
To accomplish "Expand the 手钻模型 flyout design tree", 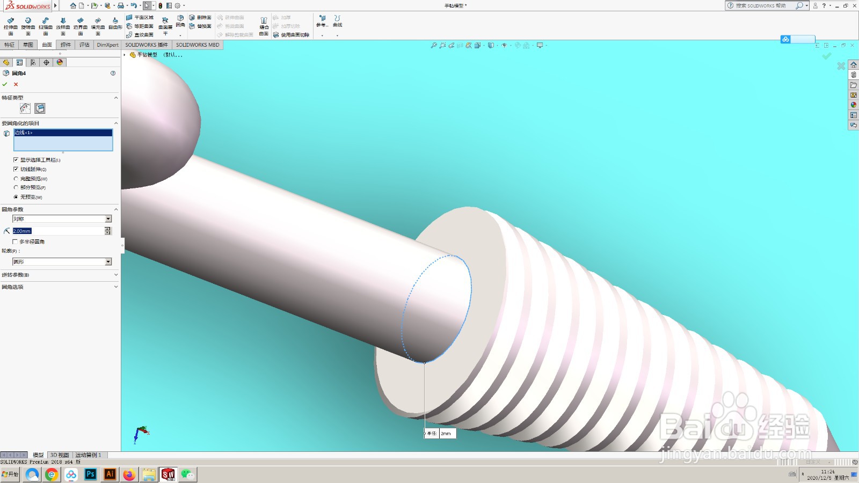I will 125,55.
